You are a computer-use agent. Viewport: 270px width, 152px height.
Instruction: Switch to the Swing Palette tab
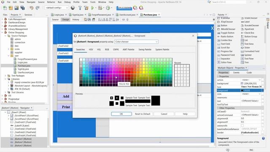click(x=145, y=49)
